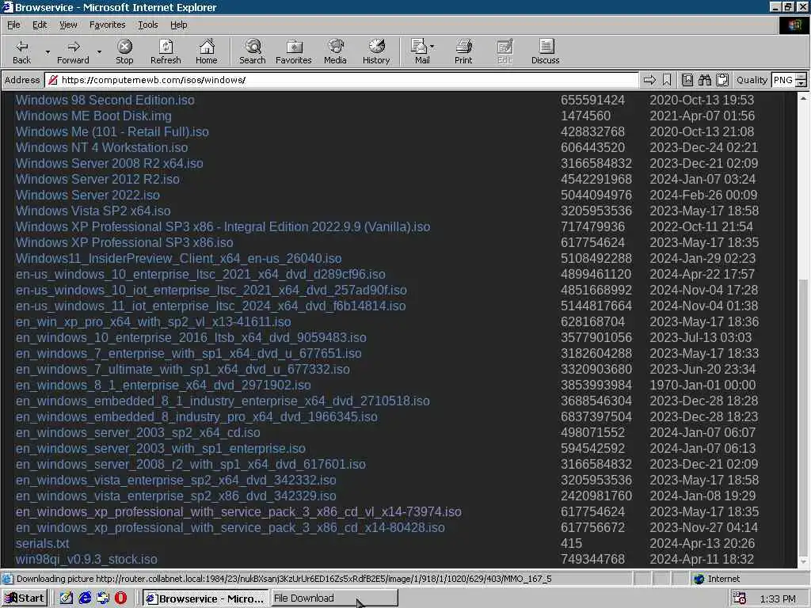Download Windows ME Boot Disk.img

[93, 116]
